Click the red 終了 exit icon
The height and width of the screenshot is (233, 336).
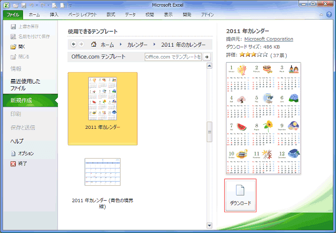[x=13, y=164]
